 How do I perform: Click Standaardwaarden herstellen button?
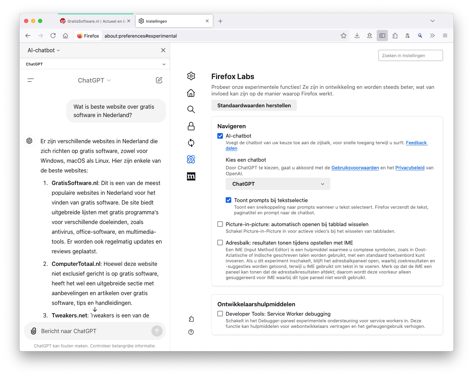[254, 106]
